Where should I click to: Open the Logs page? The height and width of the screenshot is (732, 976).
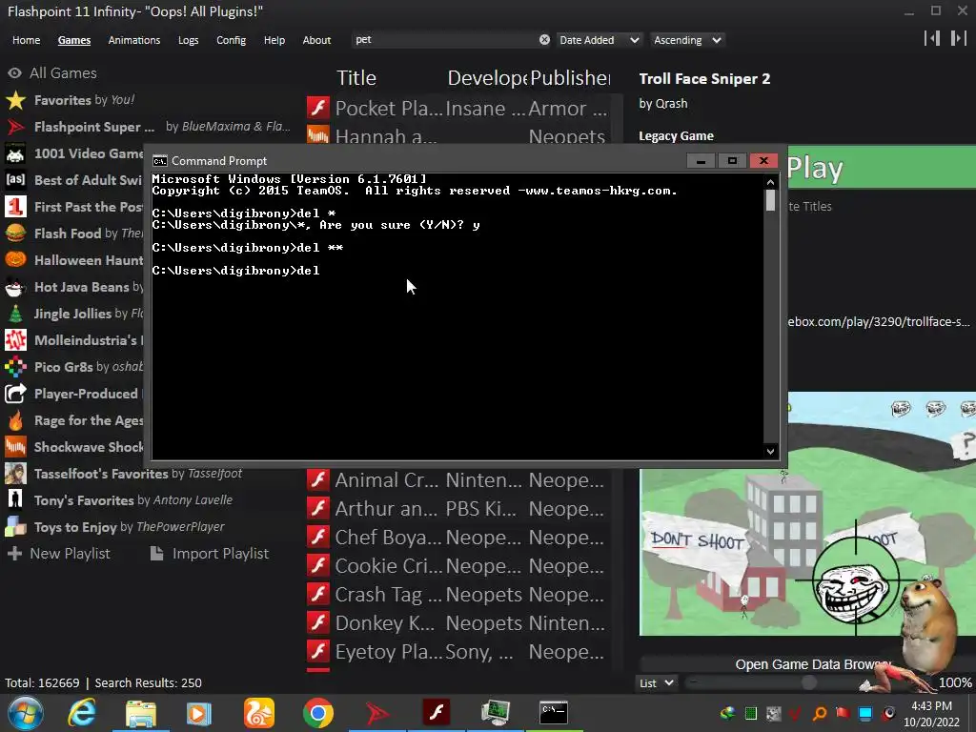(x=188, y=40)
